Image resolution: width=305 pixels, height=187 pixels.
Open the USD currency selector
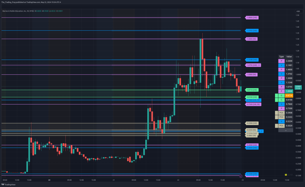click(x=298, y=11)
